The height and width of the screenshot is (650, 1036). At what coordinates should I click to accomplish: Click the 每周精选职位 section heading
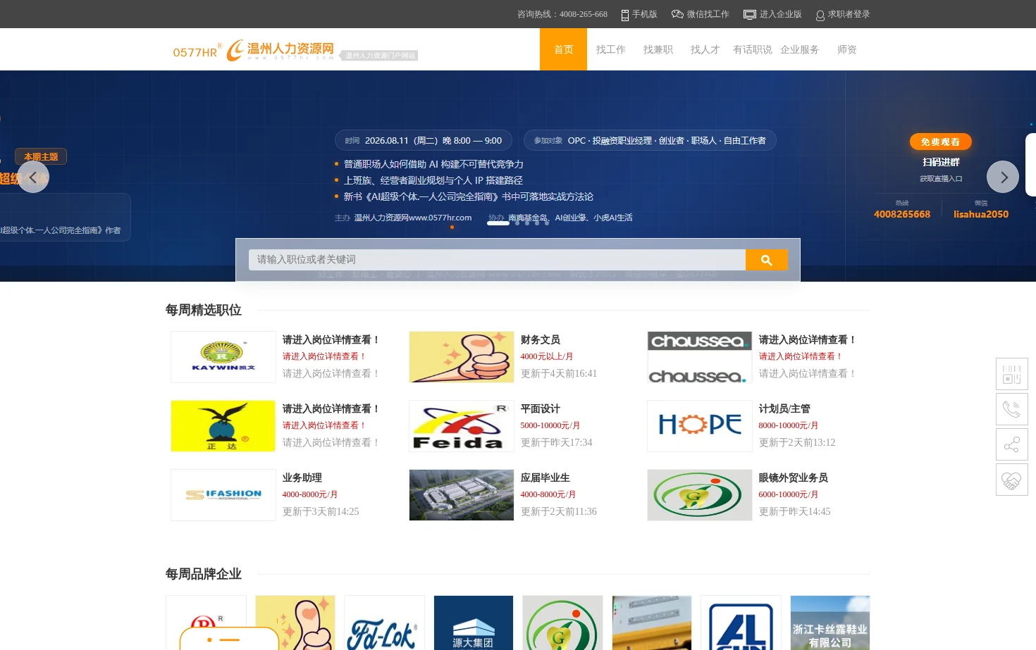(x=204, y=310)
